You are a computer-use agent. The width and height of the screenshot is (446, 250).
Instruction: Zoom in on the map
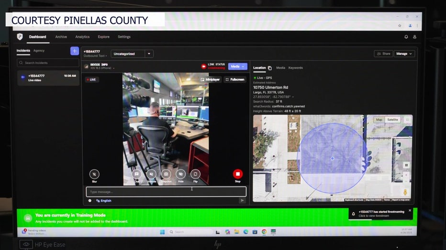click(x=406, y=175)
